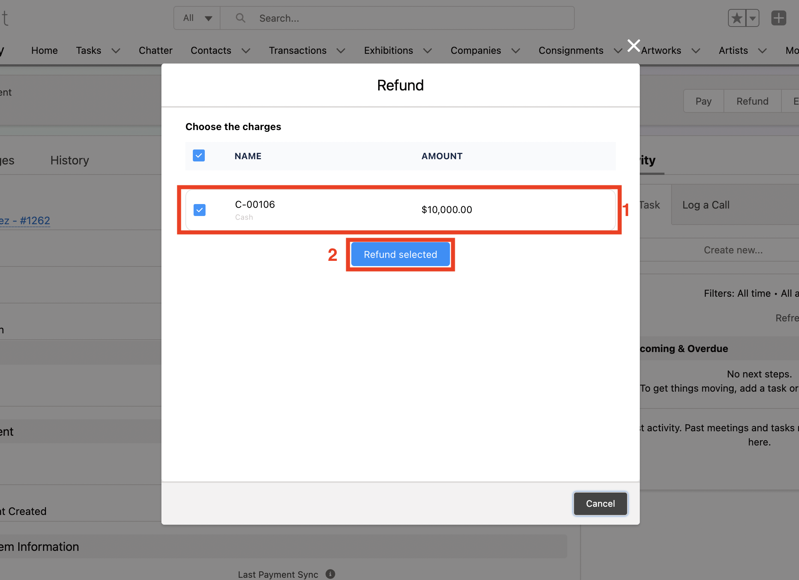Viewport: 799px width, 580px height.
Task: Open the All search scope dropdown
Action: click(197, 18)
